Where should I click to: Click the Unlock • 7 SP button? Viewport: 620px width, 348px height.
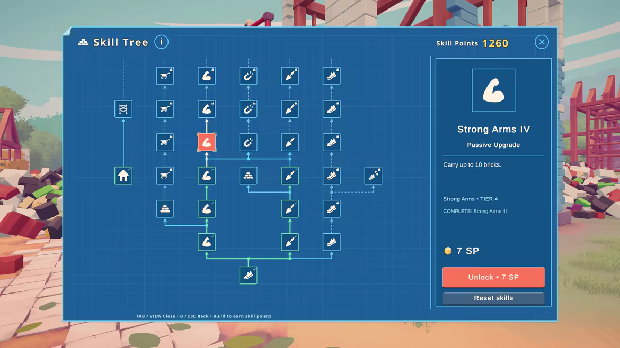(493, 277)
